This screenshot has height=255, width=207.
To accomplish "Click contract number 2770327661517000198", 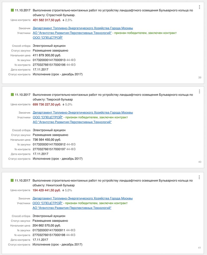I will (49, 235).
